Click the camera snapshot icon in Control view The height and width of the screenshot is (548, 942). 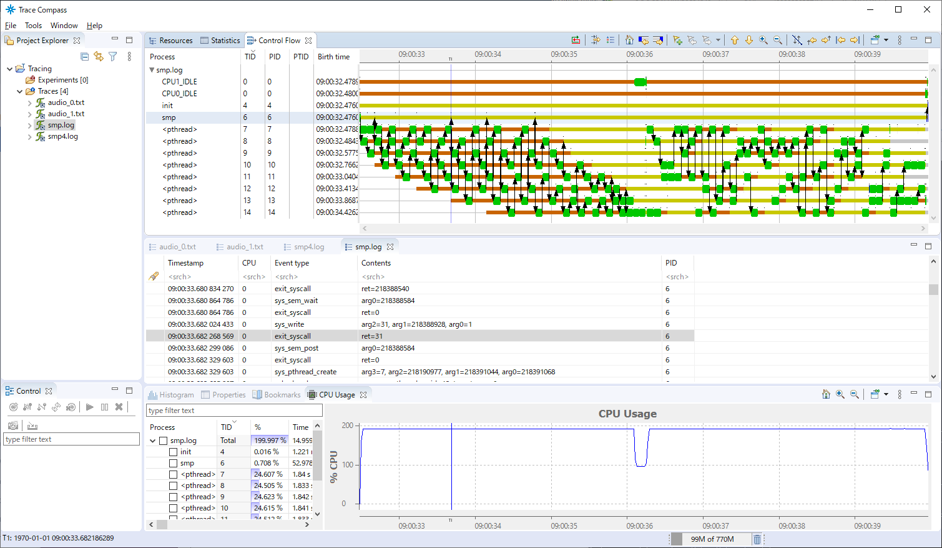pos(12,425)
